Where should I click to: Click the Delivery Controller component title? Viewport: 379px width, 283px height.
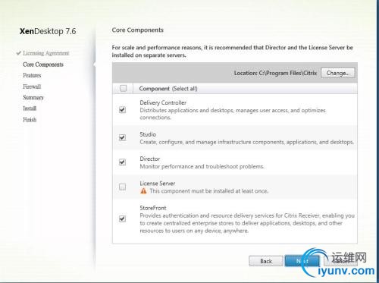163,102
